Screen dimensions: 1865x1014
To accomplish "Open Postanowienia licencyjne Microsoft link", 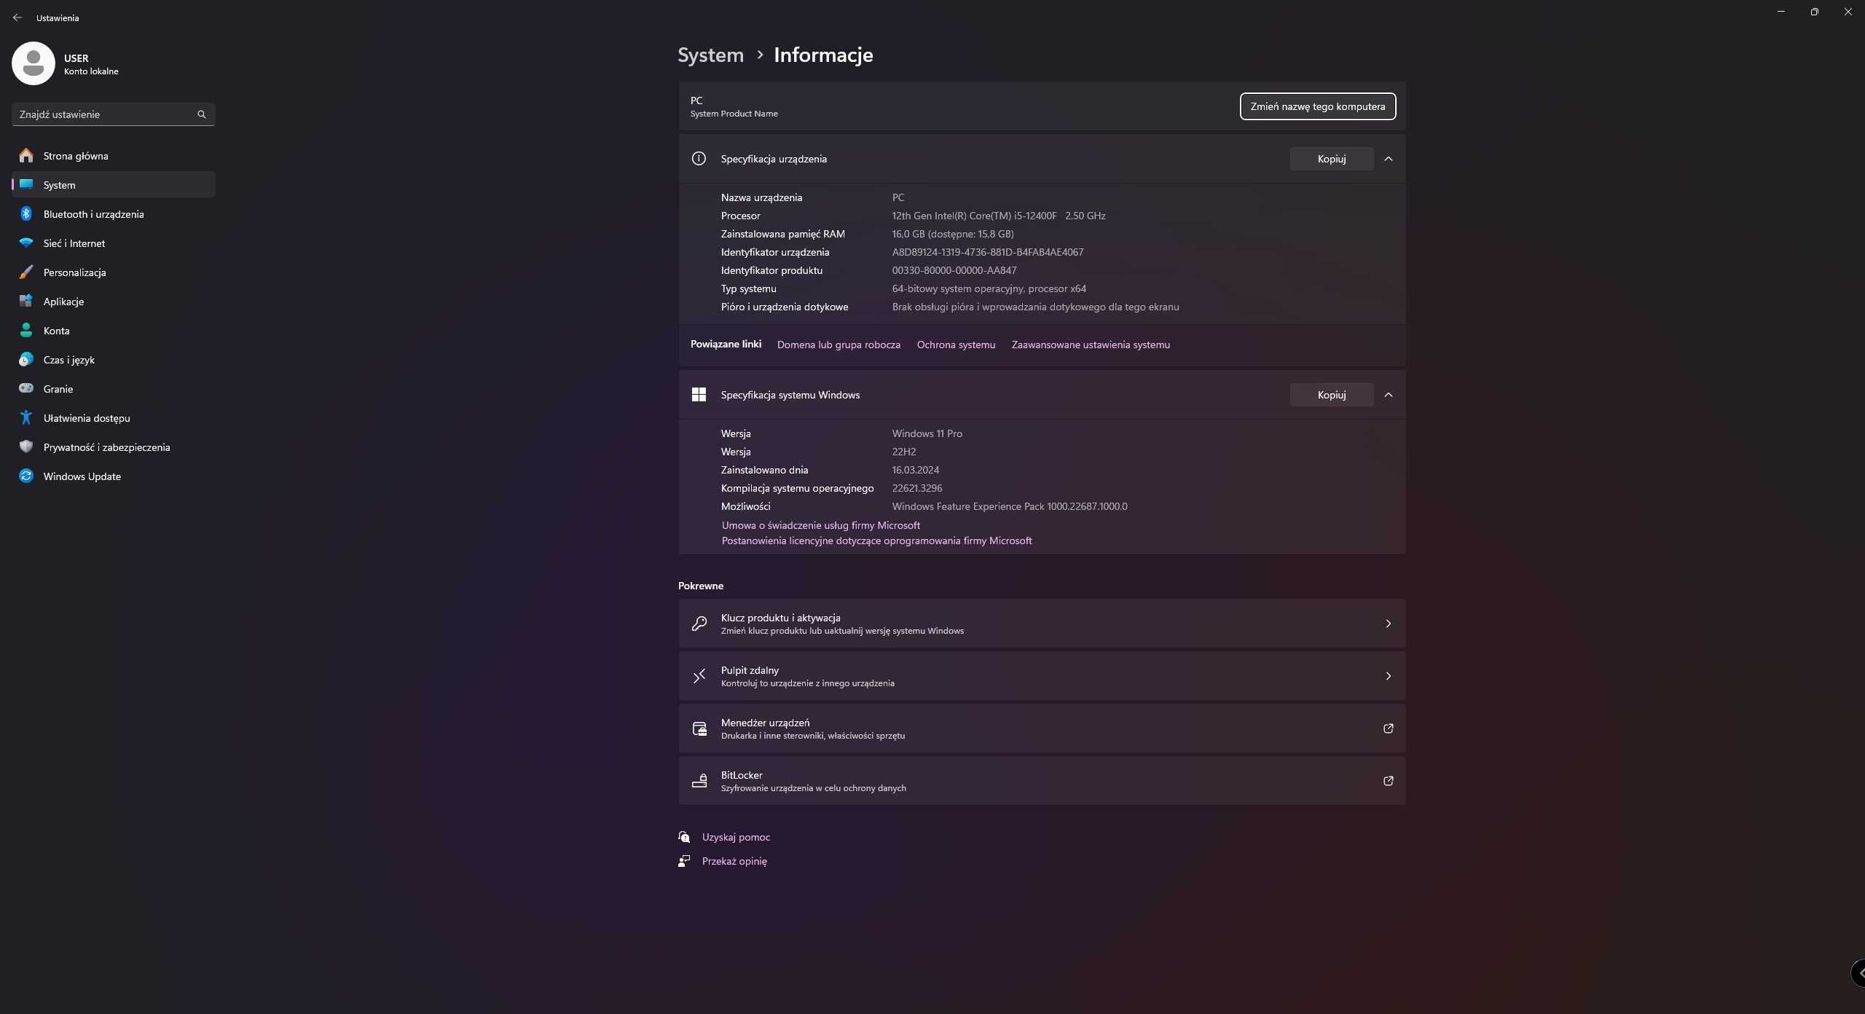I will click(x=876, y=541).
